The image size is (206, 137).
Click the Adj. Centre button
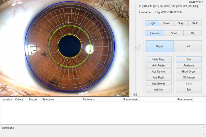tap(158, 72)
